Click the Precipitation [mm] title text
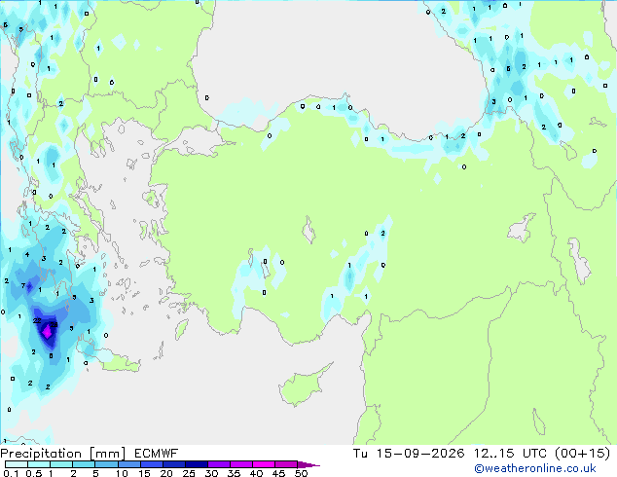This screenshot has width=617, height=477. pyautogui.click(x=62, y=454)
